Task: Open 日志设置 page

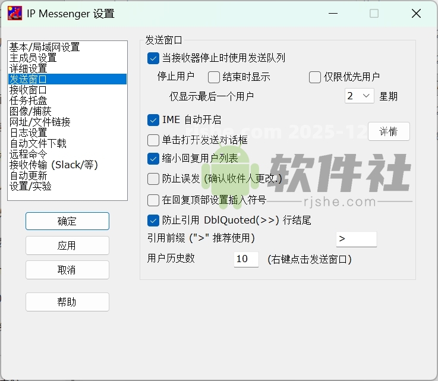Action: click(x=67, y=133)
